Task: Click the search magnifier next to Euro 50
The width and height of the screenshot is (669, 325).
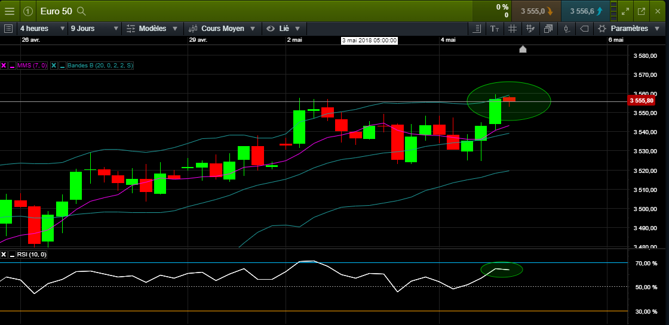Action: point(82,11)
